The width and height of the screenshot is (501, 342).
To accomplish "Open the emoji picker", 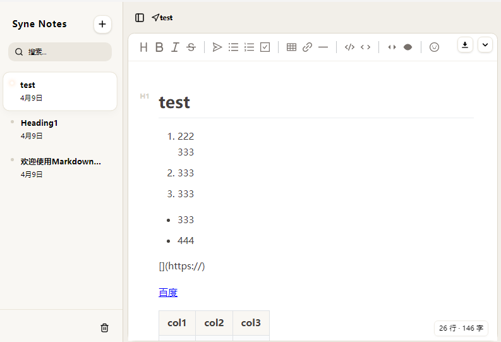I will pyautogui.click(x=434, y=47).
